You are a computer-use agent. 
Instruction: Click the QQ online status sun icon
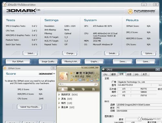[x=71, y=73]
